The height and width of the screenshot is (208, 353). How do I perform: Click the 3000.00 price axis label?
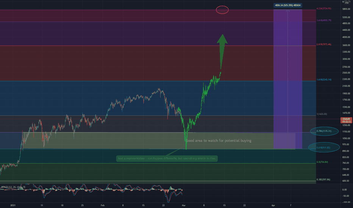(x=346, y=59)
